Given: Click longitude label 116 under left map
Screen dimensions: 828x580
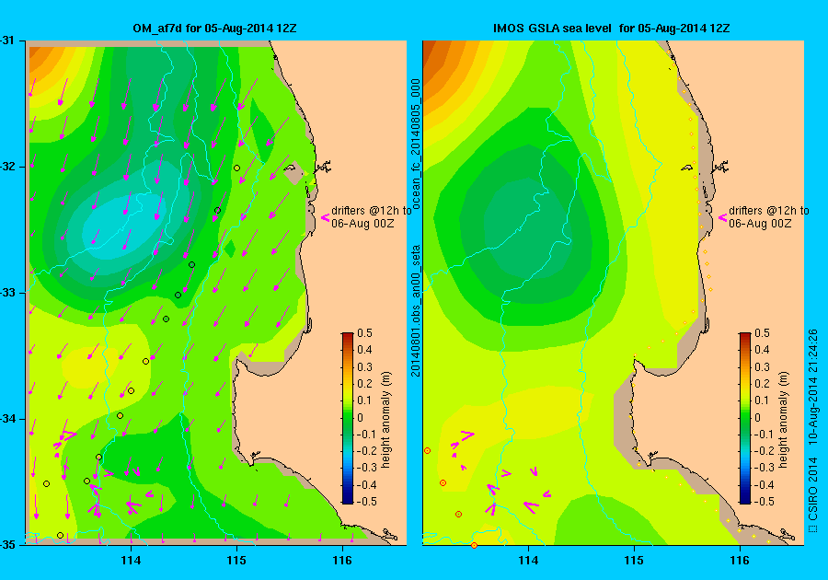Looking at the screenshot, I should pos(342,561).
